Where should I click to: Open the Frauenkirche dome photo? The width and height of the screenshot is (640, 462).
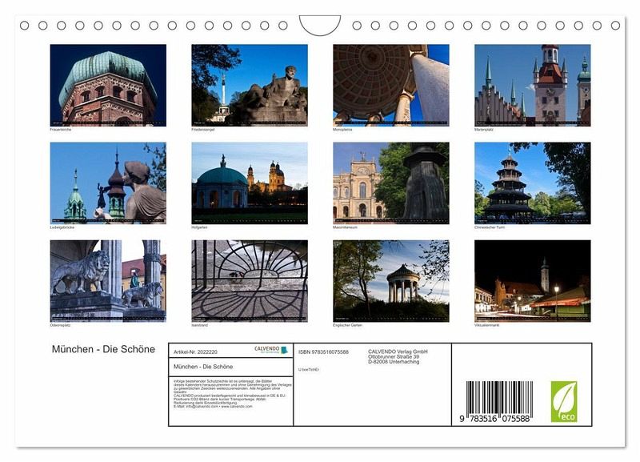[x=108, y=85]
